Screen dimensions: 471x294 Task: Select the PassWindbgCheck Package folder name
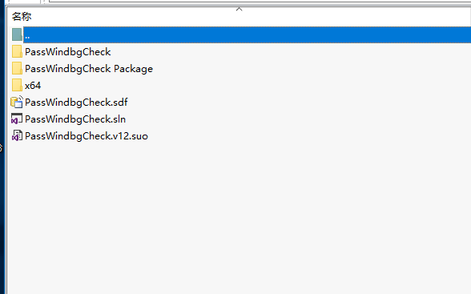tap(89, 69)
